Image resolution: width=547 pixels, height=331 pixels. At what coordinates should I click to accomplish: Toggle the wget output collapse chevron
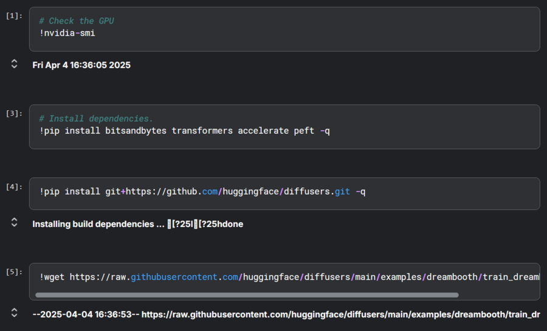15,313
